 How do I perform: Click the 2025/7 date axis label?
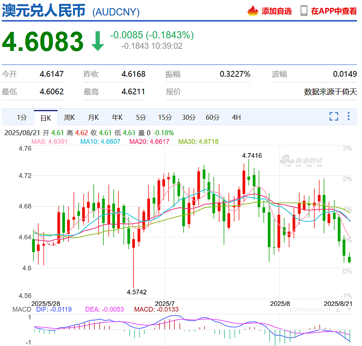(165, 304)
